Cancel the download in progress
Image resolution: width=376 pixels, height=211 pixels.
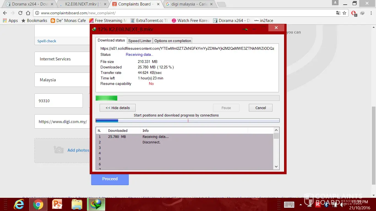pyautogui.click(x=261, y=108)
